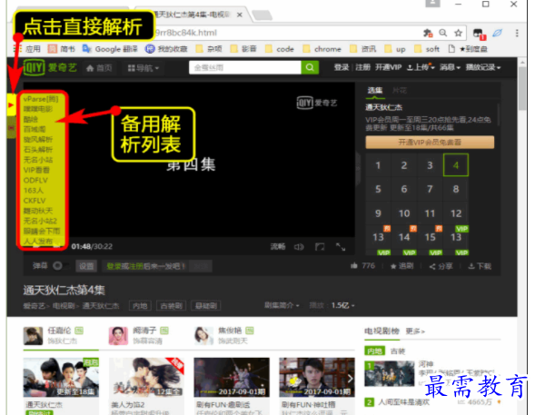Select episode 1
The width and height of the screenshot is (535, 415).
coord(378,165)
